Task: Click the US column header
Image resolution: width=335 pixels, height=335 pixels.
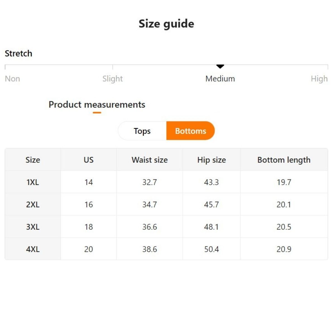Action: click(88, 160)
